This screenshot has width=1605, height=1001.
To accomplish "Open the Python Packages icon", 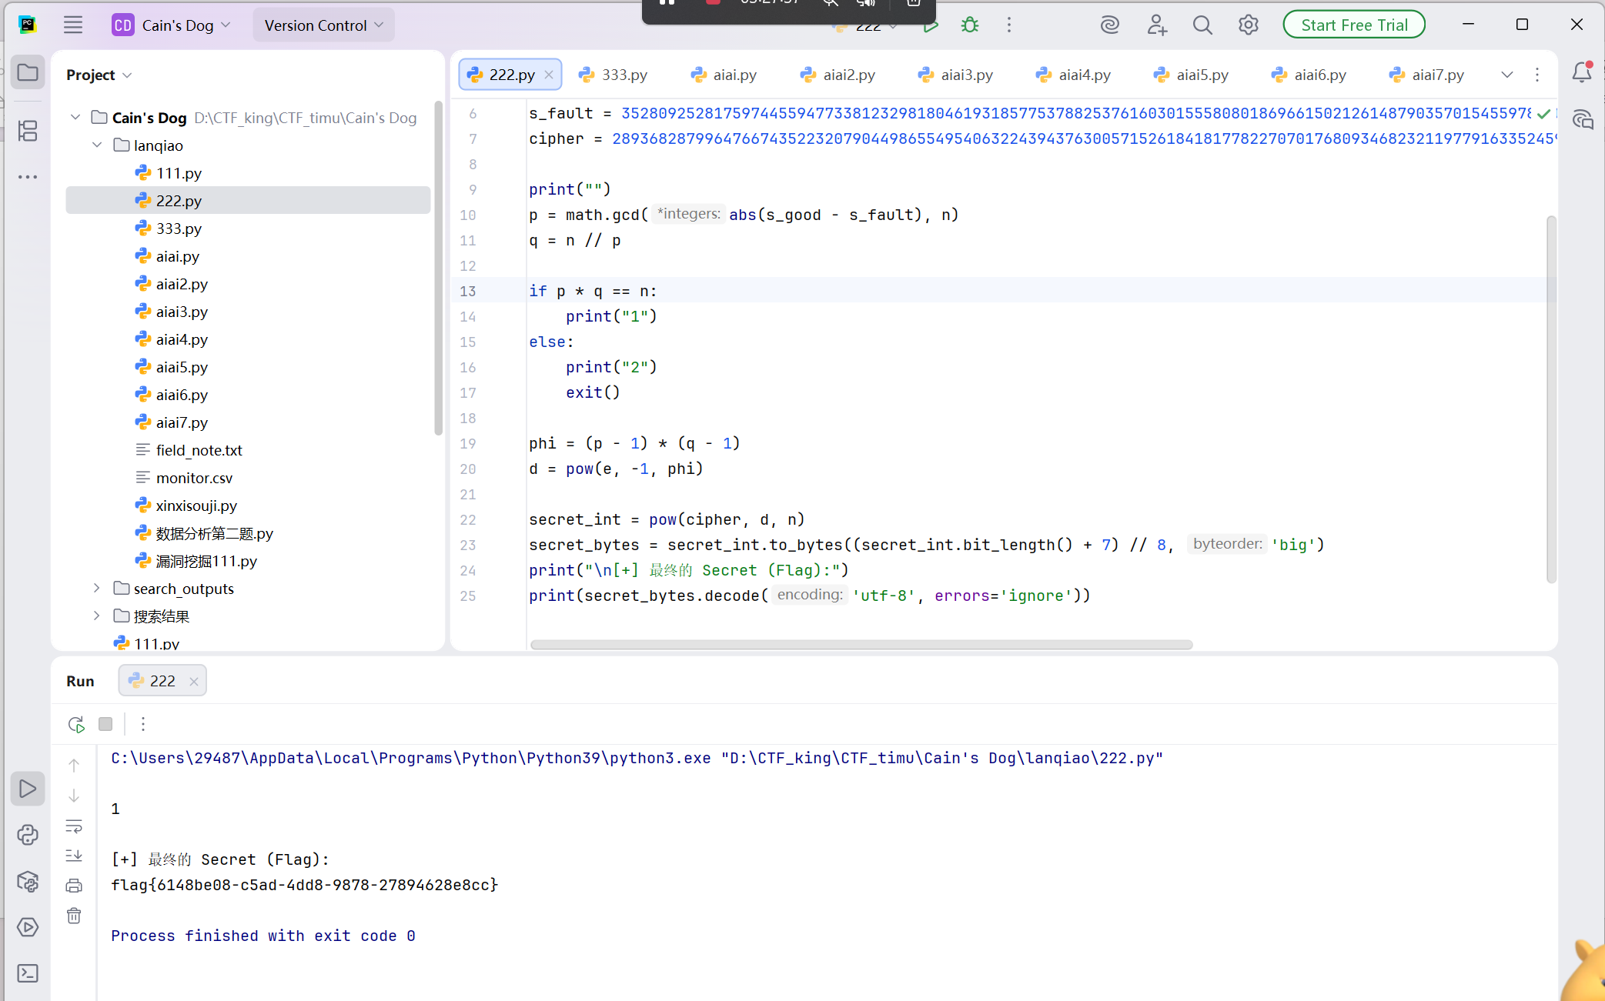I will (28, 881).
